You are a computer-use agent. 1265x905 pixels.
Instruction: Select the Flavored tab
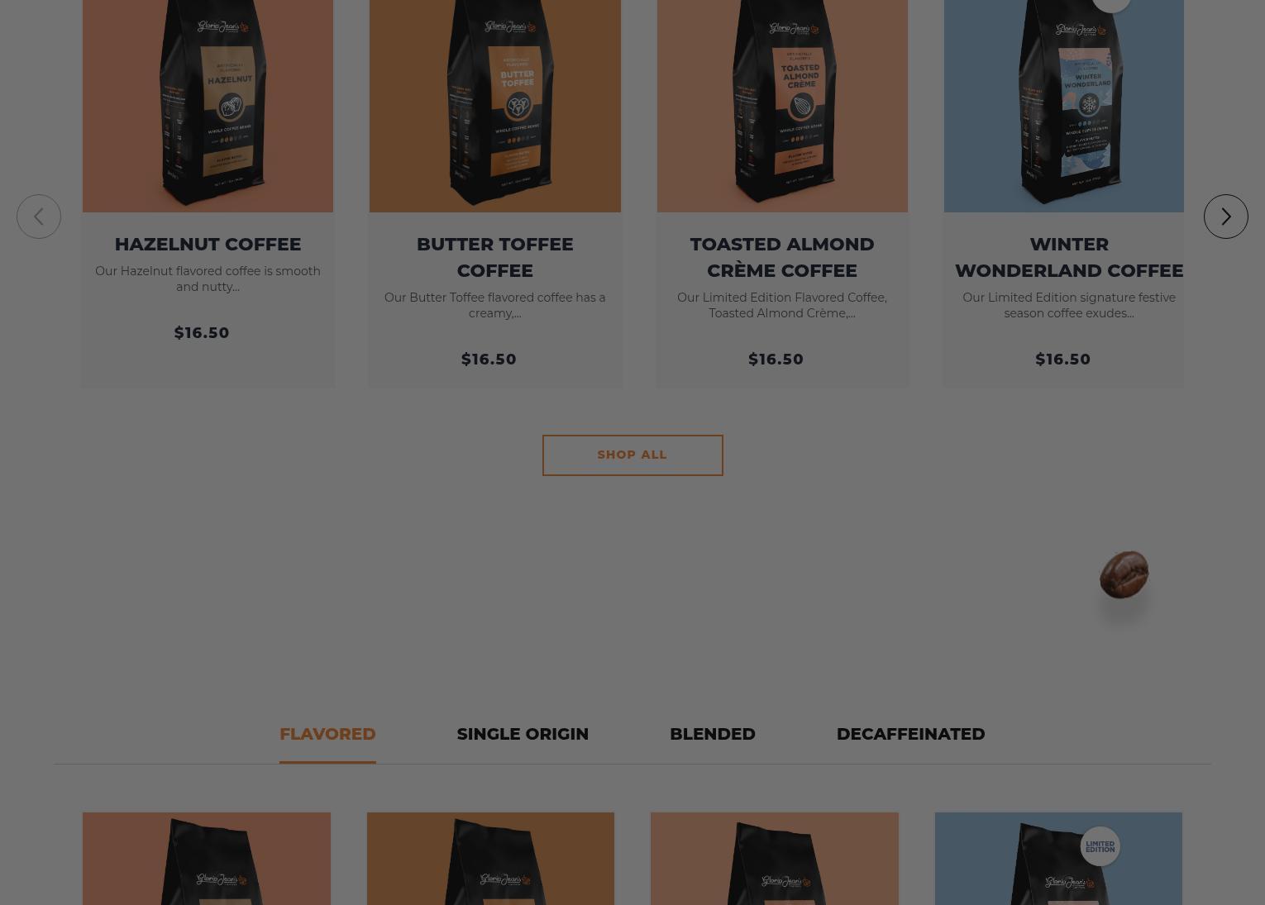click(327, 734)
